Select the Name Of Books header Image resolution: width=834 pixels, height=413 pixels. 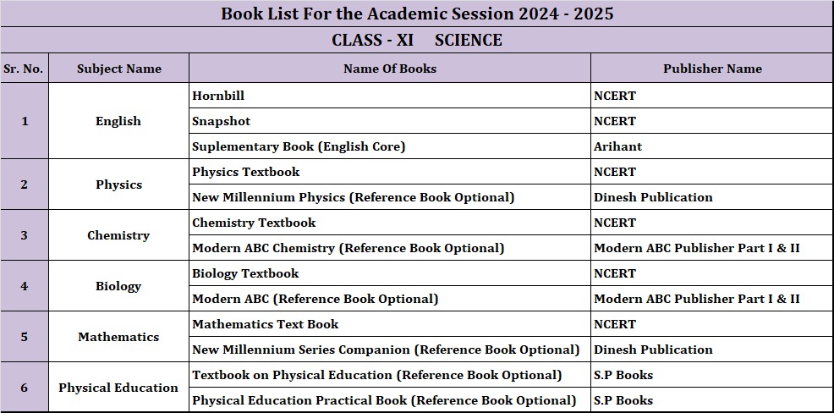point(390,69)
